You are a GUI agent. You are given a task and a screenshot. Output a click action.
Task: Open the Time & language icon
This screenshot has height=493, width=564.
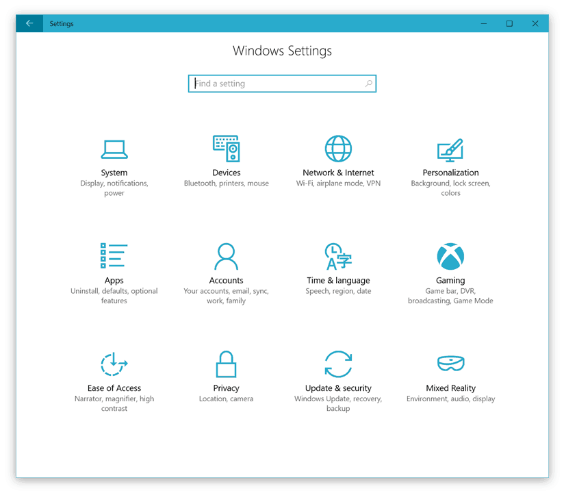tap(338, 256)
